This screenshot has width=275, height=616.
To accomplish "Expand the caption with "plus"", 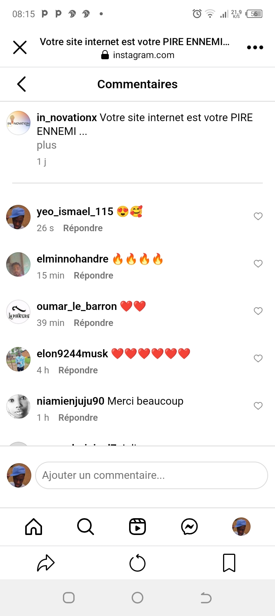I will click(x=47, y=145).
